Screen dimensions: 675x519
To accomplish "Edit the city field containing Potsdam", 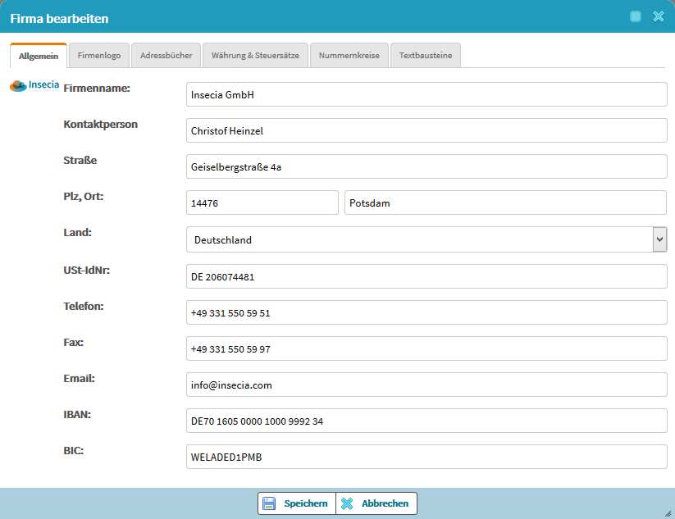I will pyautogui.click(x=506, y=203).
